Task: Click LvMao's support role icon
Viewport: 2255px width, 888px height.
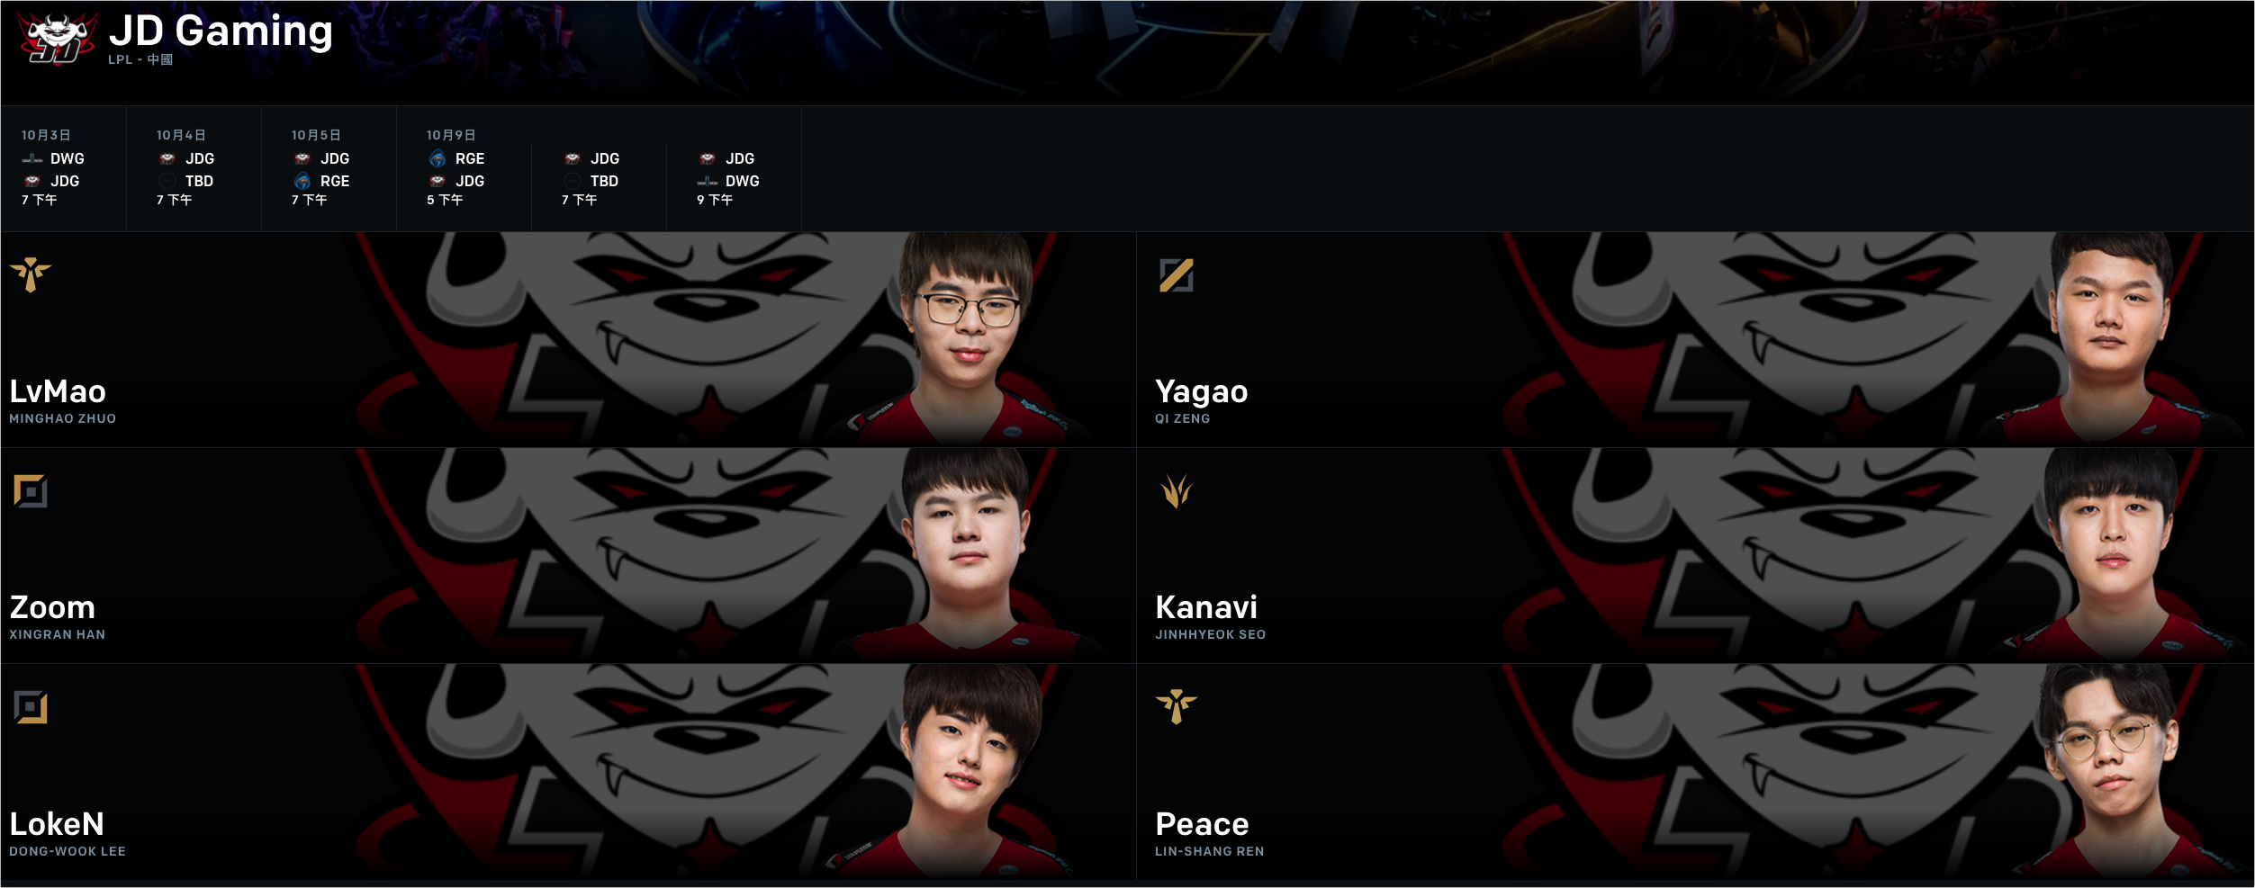Action: [31, 274]
